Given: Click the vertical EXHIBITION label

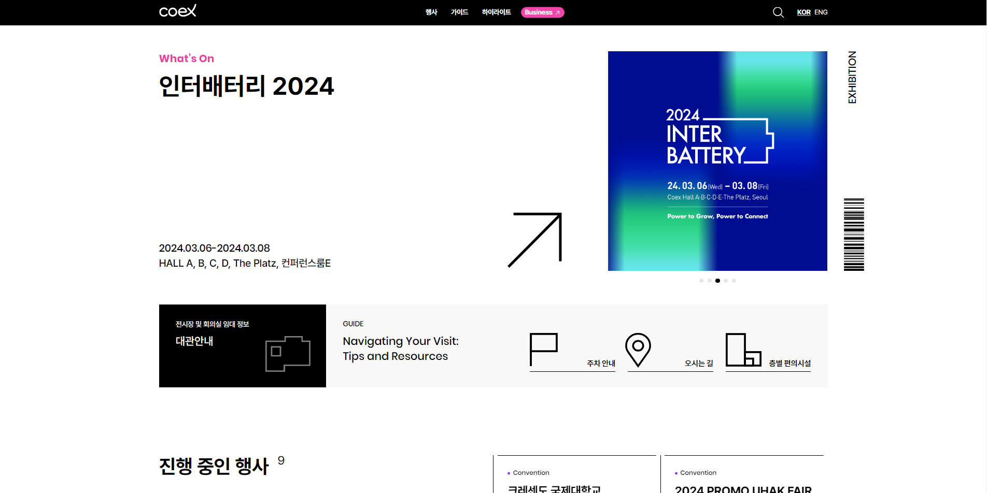Looking at the screenshot, I should (852, 77).
